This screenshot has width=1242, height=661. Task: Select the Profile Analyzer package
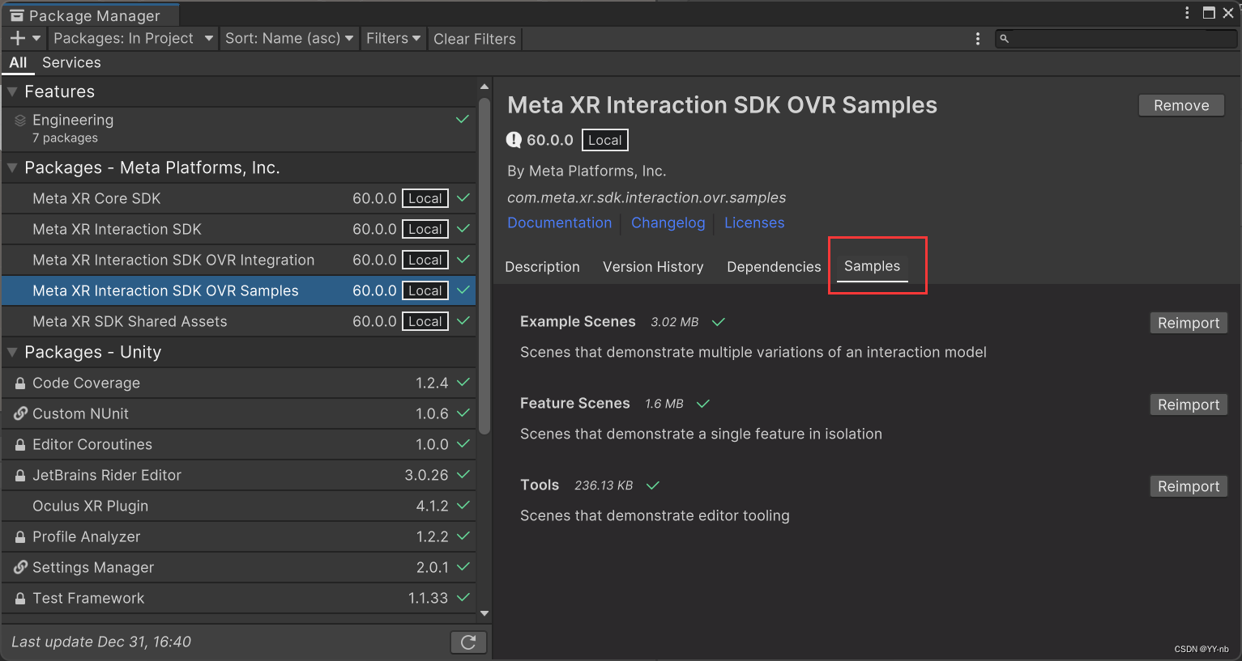[238, 536]
